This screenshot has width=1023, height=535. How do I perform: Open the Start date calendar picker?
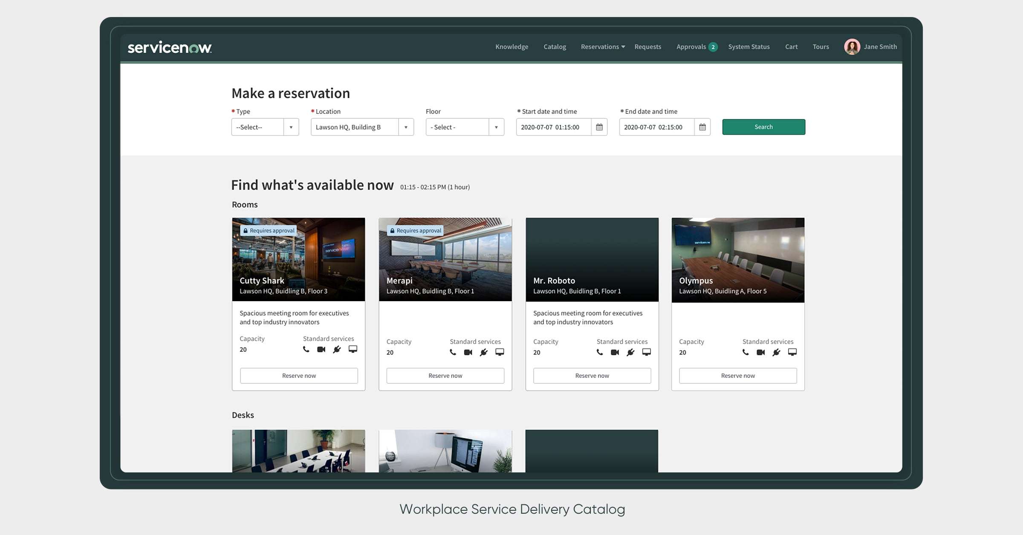click(599, 127)
